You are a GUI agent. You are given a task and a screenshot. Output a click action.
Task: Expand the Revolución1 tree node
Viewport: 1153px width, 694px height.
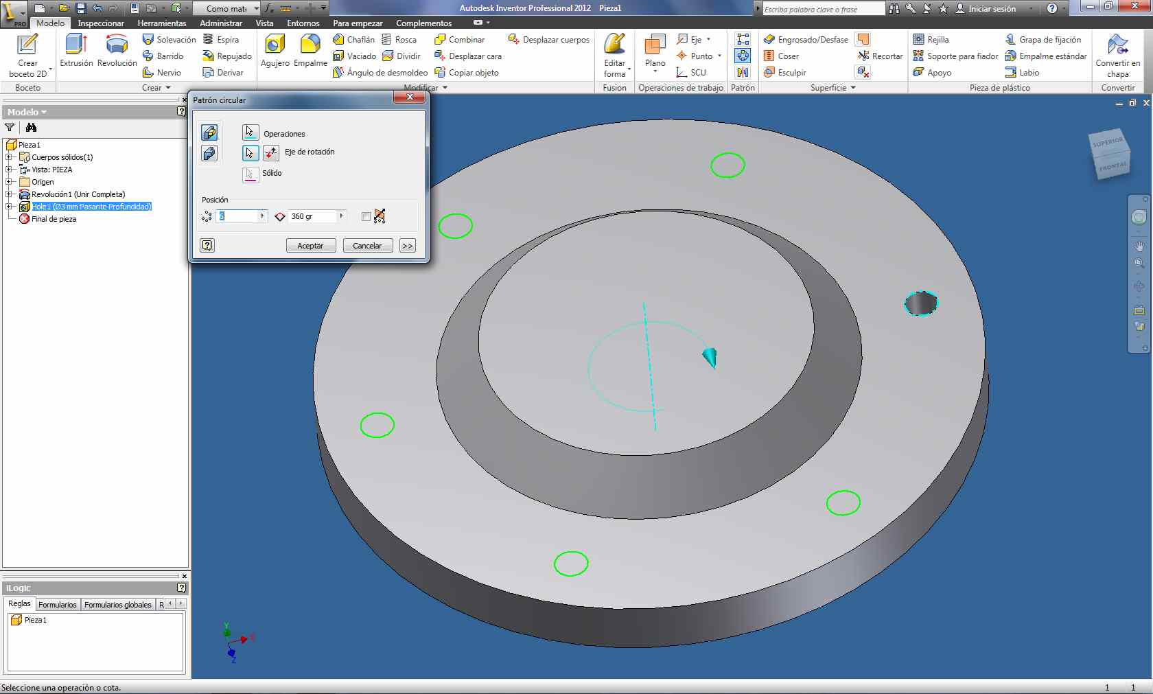9,194
